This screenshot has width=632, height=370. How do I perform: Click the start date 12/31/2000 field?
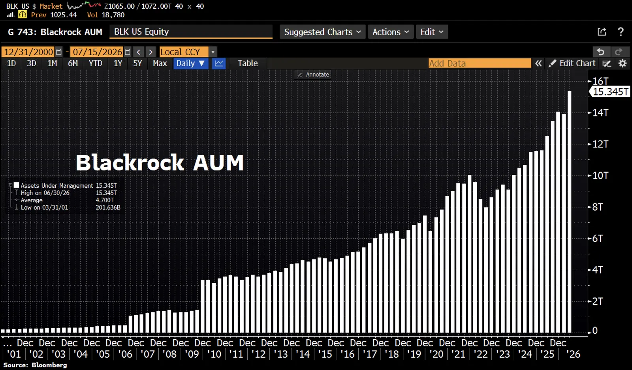click(x=28, y=52)
